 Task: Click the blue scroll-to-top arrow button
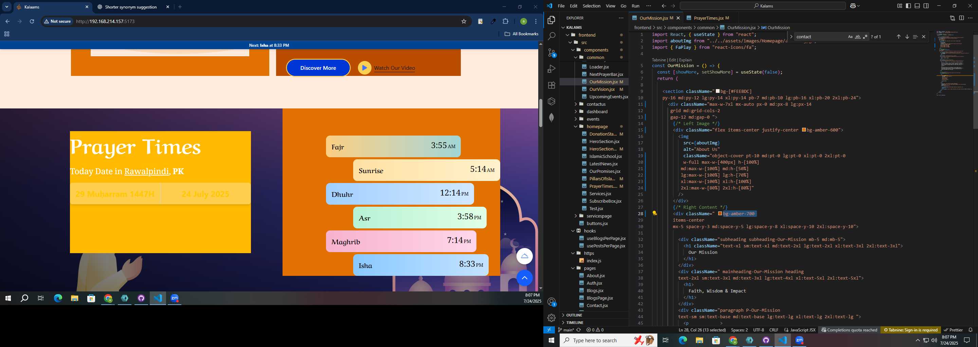click(524, 278)
